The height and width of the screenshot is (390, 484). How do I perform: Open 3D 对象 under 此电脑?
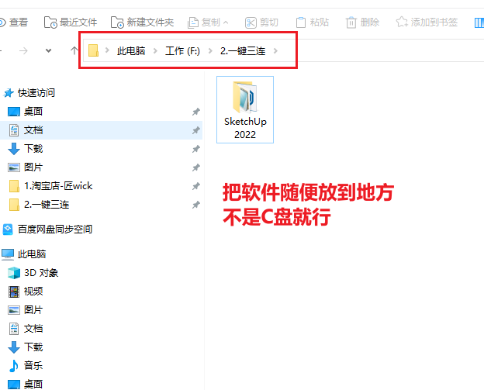point(41,273)
